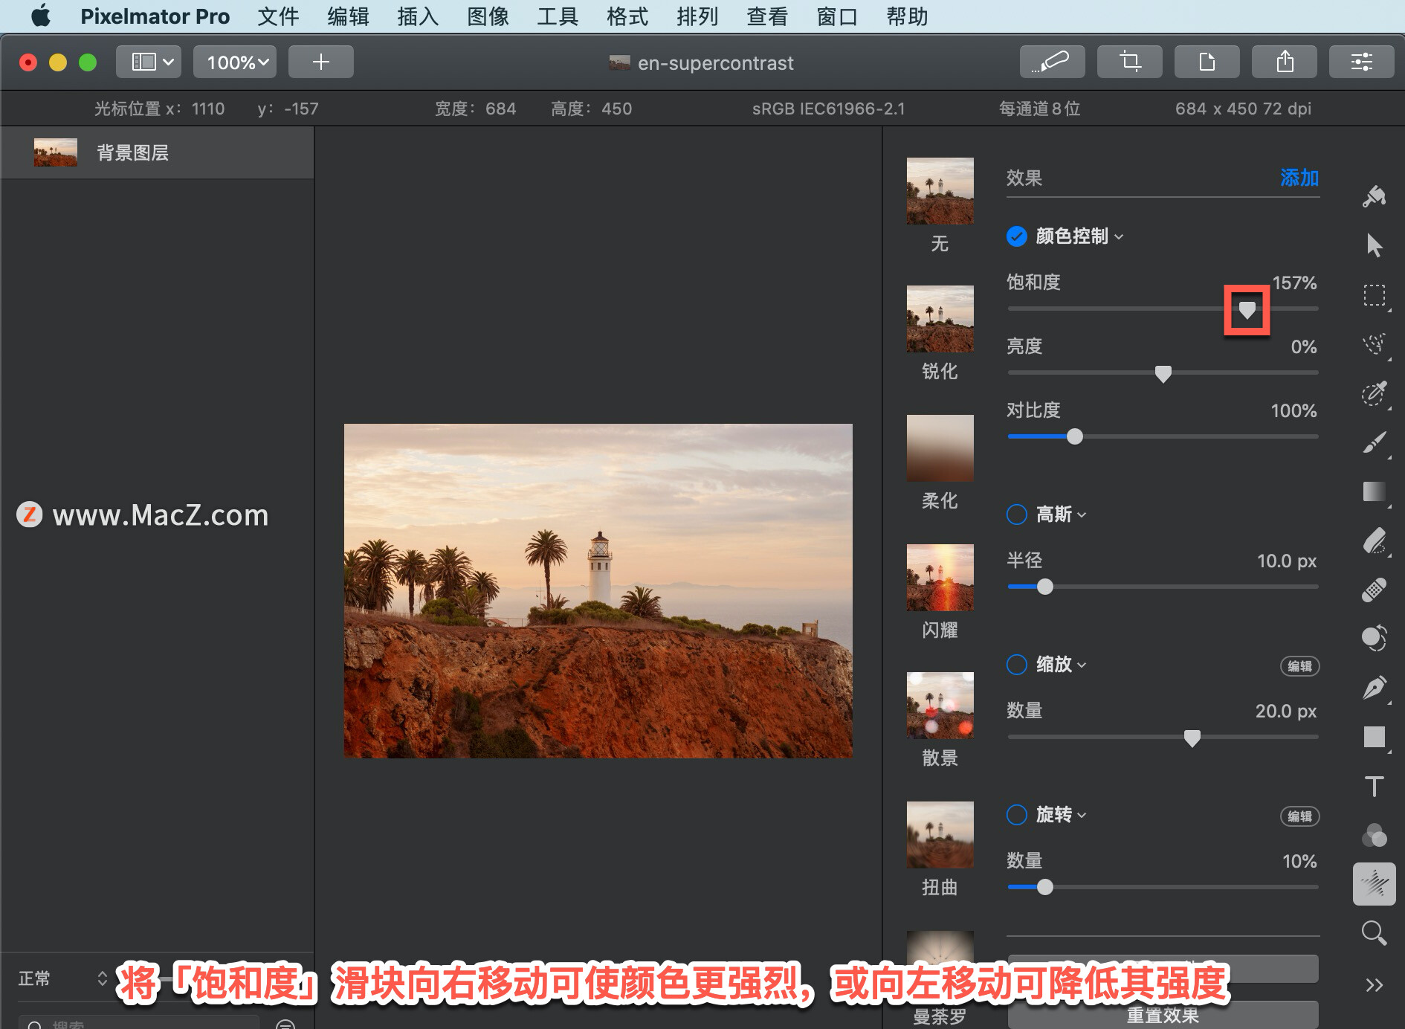
Task: Select the Arrange arrow tool
Action: (x=1374, y=245)
